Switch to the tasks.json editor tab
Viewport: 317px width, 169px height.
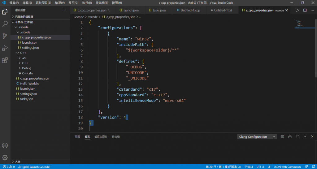(159, 10)
